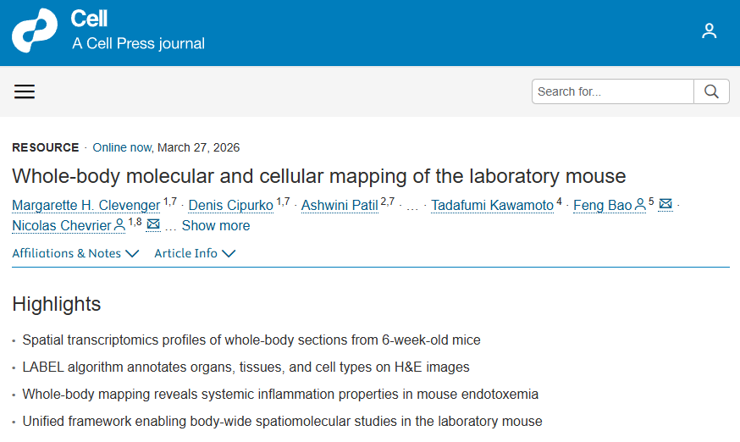Click the email envelope icon after Feng Bao
The width and height of the screenshot is (740, 442).
click(x=665, y=204)
